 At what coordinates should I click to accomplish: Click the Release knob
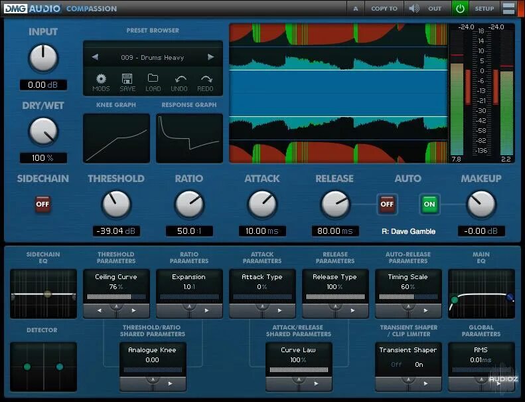pyautogui.click(x=335, y=204)
